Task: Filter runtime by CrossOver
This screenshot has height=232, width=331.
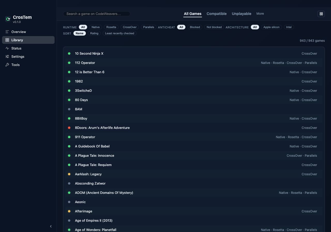Action: point(130,27)
